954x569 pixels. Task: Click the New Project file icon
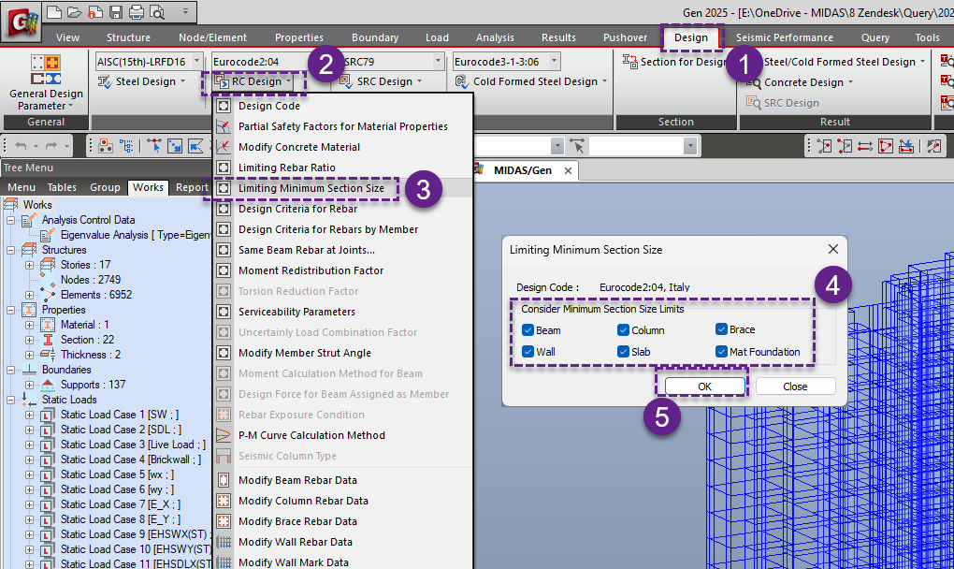click(53, 11)
